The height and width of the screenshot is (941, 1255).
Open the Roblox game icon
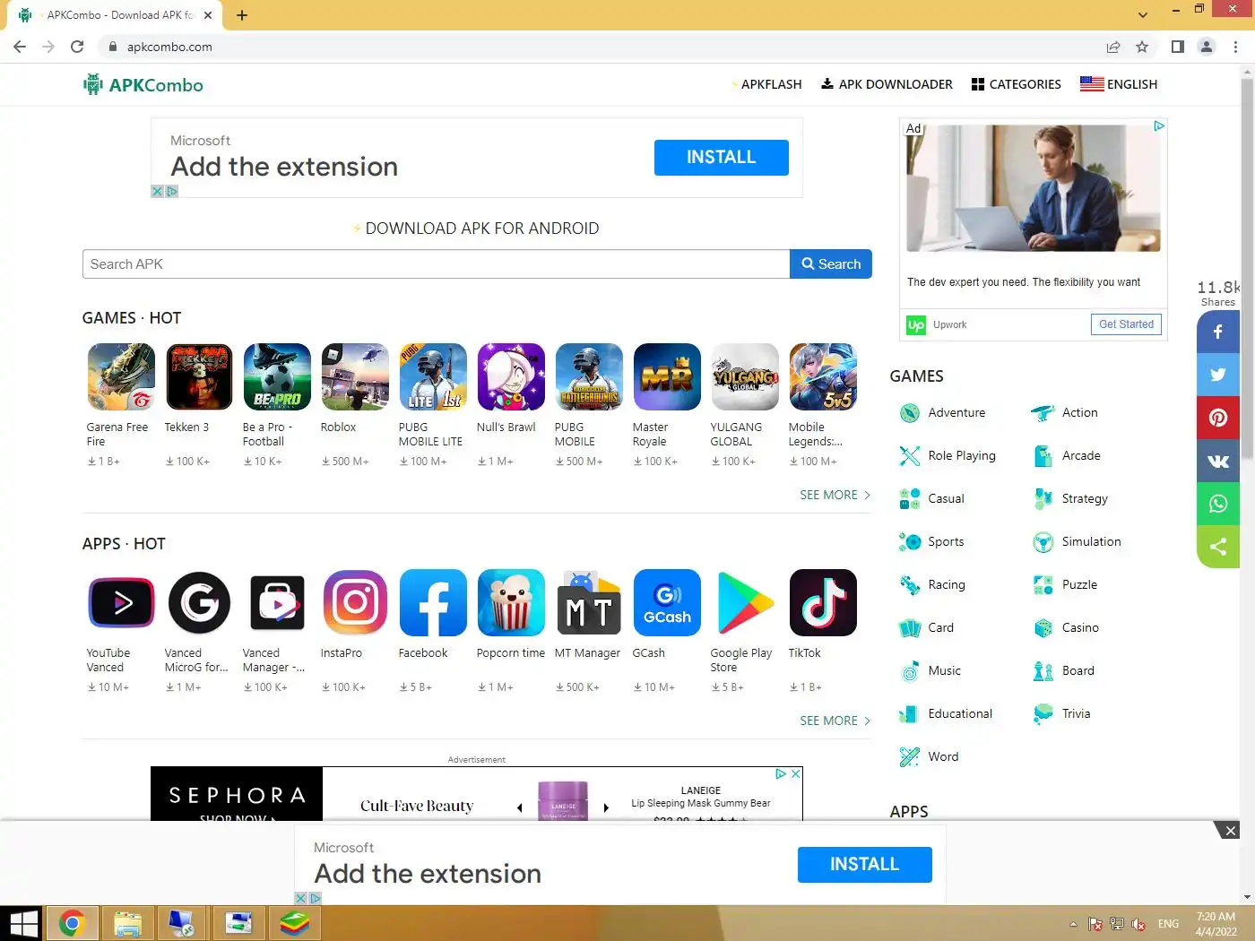355,377
